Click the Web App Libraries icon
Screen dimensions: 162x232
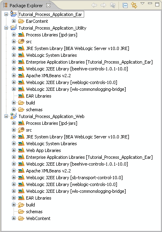(21, 150)
